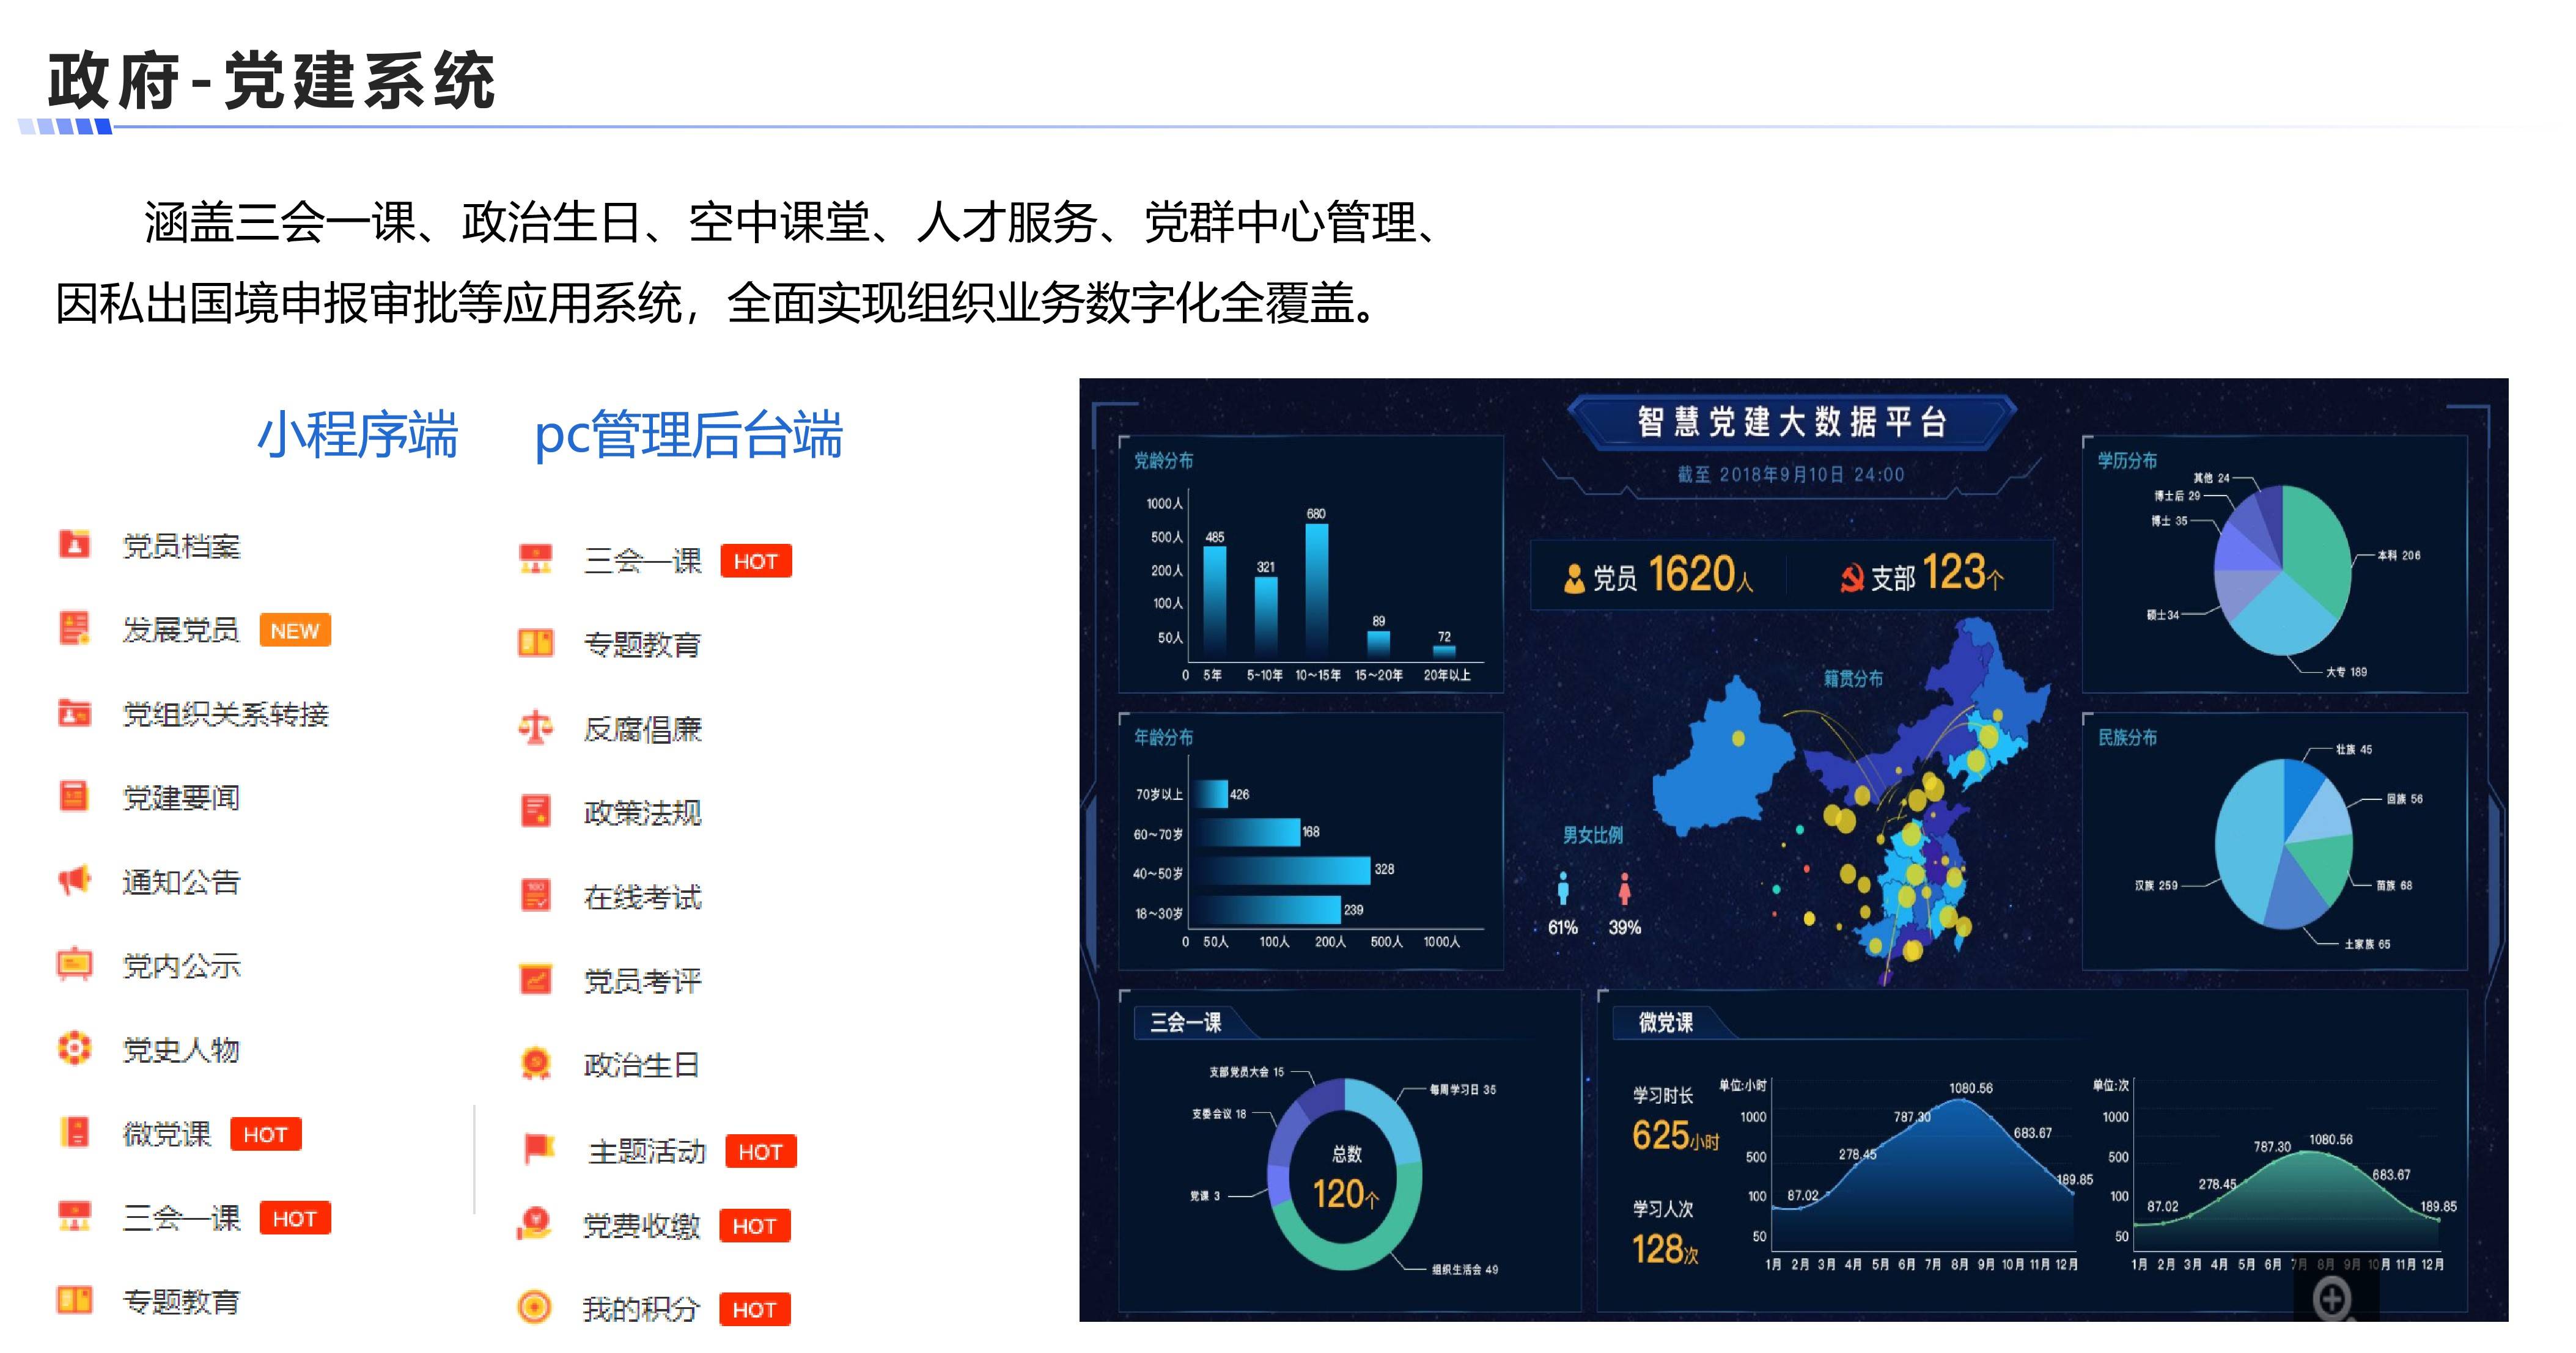Select the 在线考试 icon
2576x1353 pixels.
pos(536,895)
